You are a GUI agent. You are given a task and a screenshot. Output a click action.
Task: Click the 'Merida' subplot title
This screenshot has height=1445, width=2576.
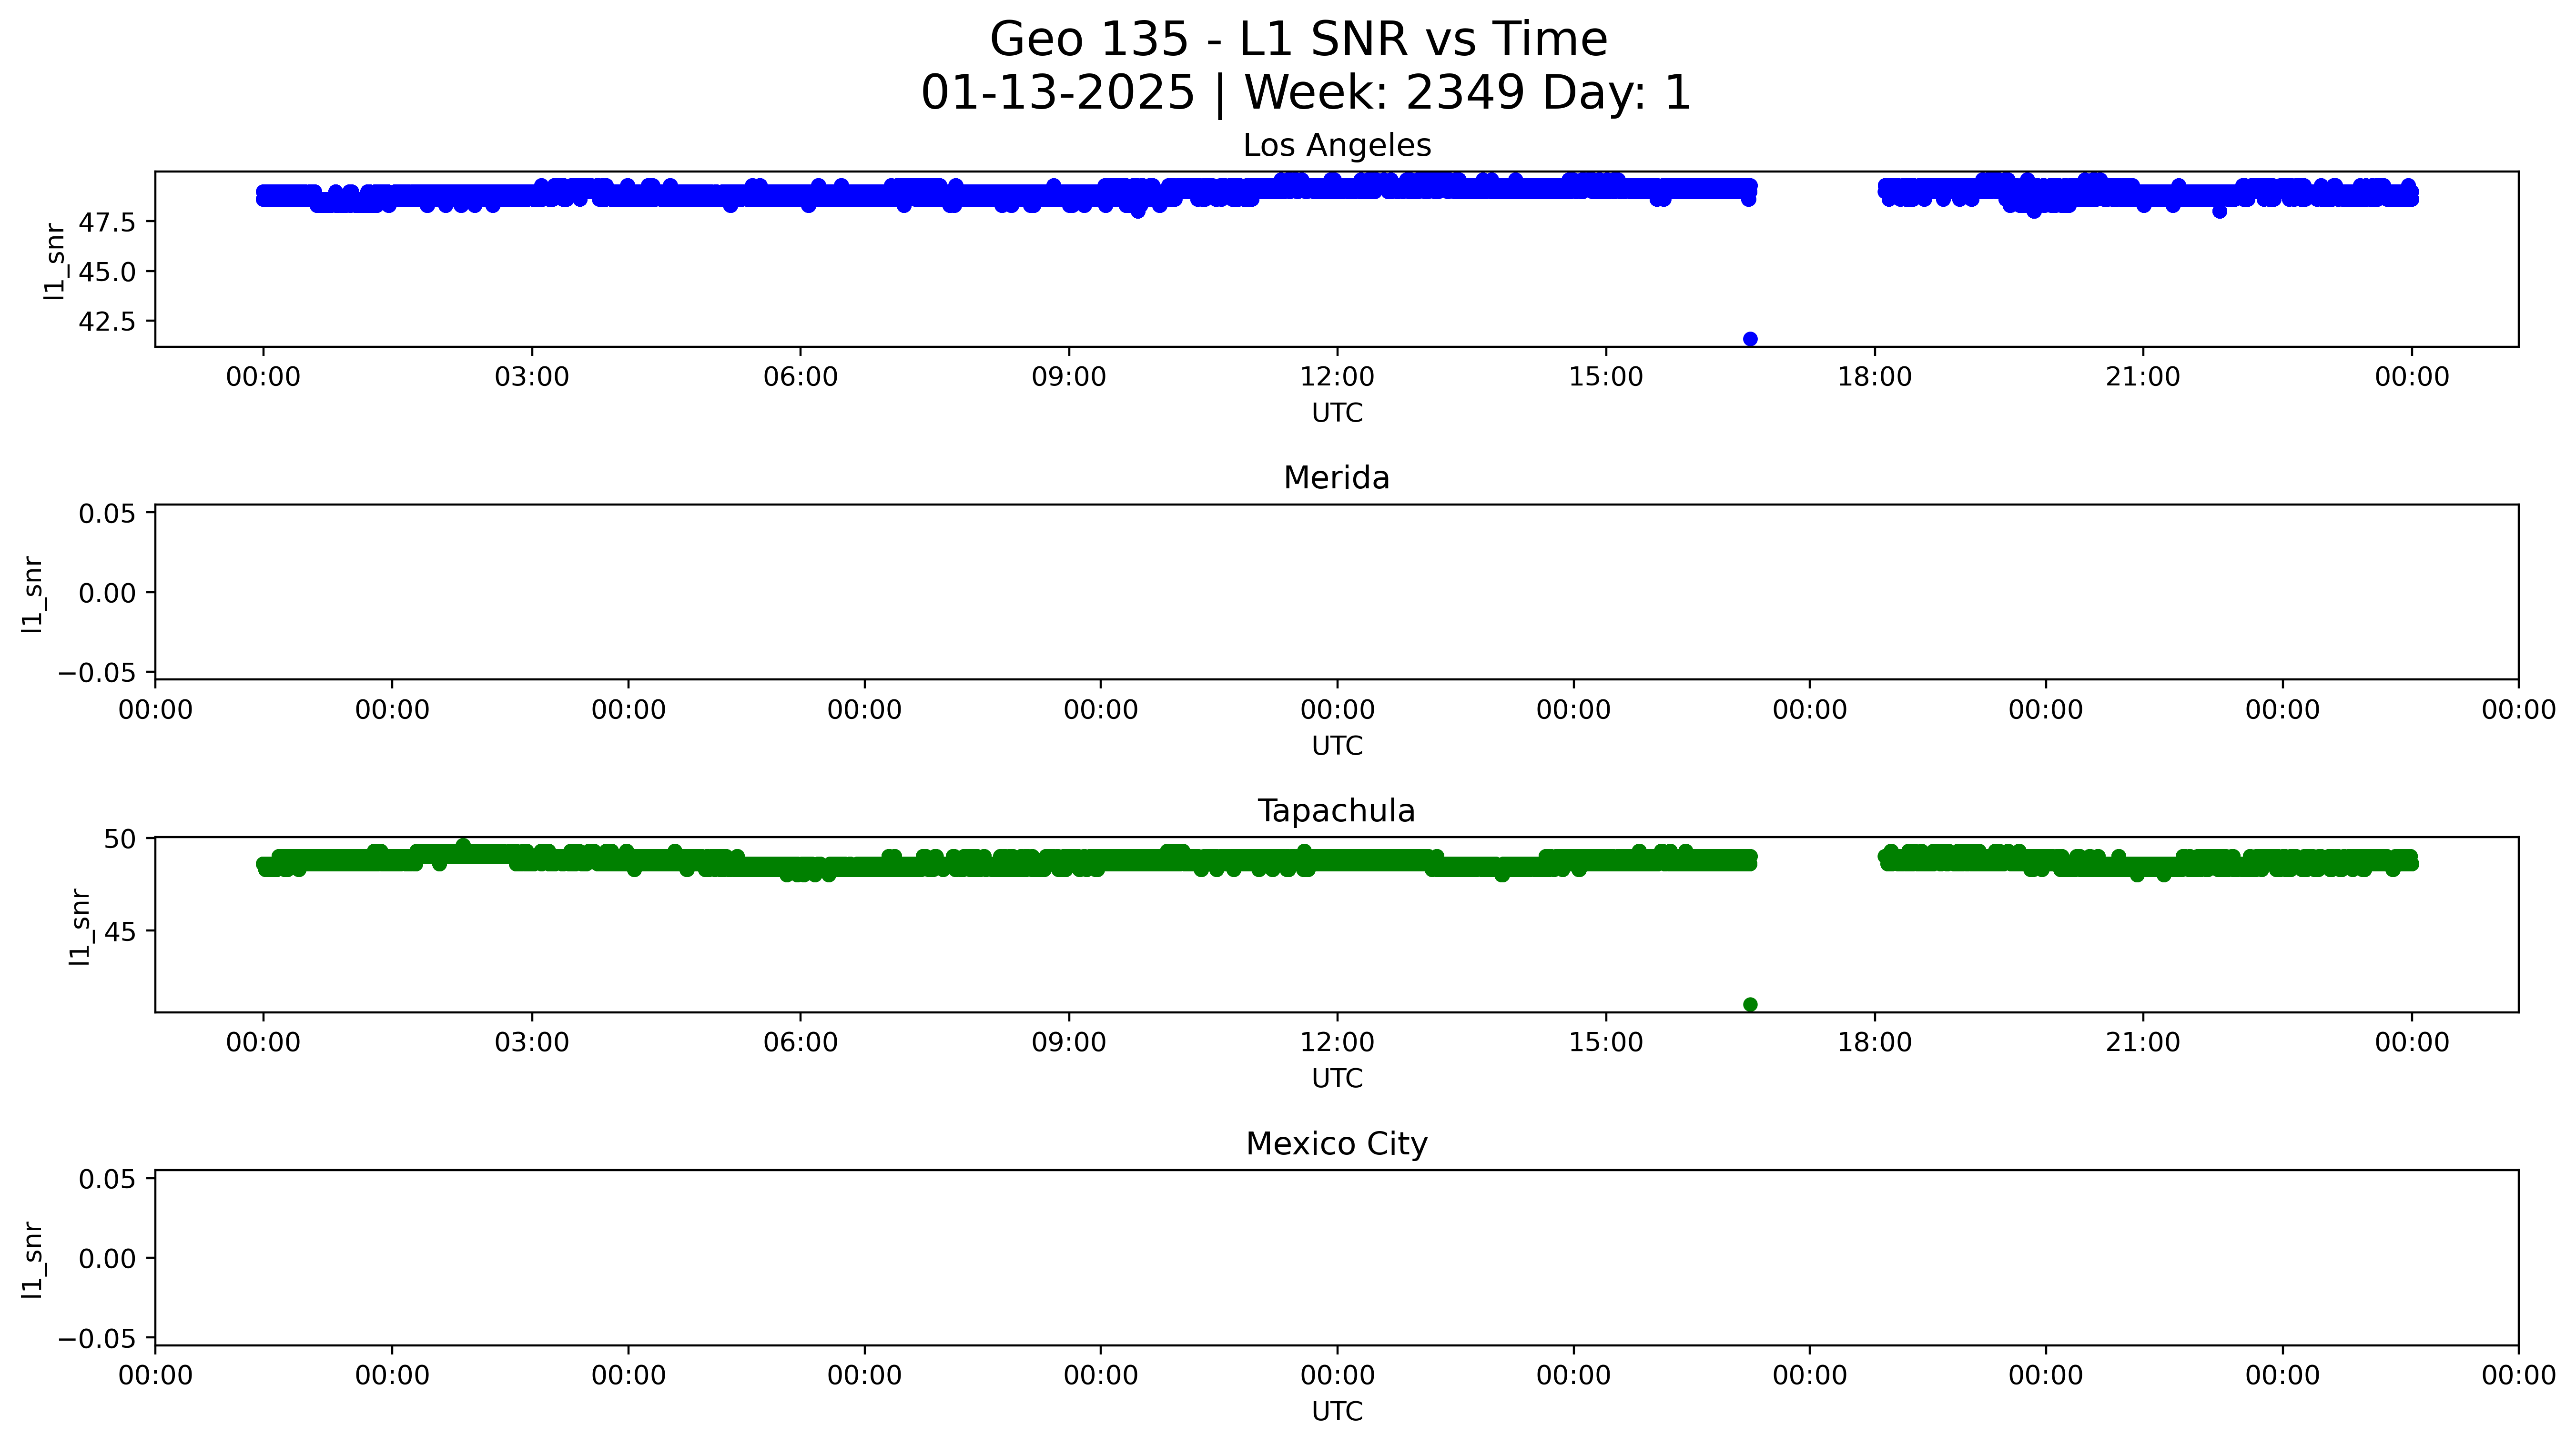[x=1336, y=478]
